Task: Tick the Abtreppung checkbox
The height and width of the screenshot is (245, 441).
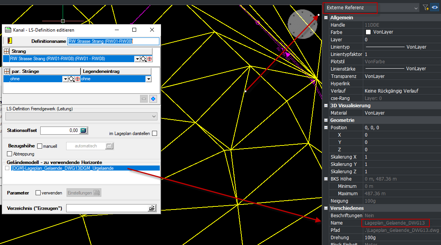Action: click(x=10, y=154)
